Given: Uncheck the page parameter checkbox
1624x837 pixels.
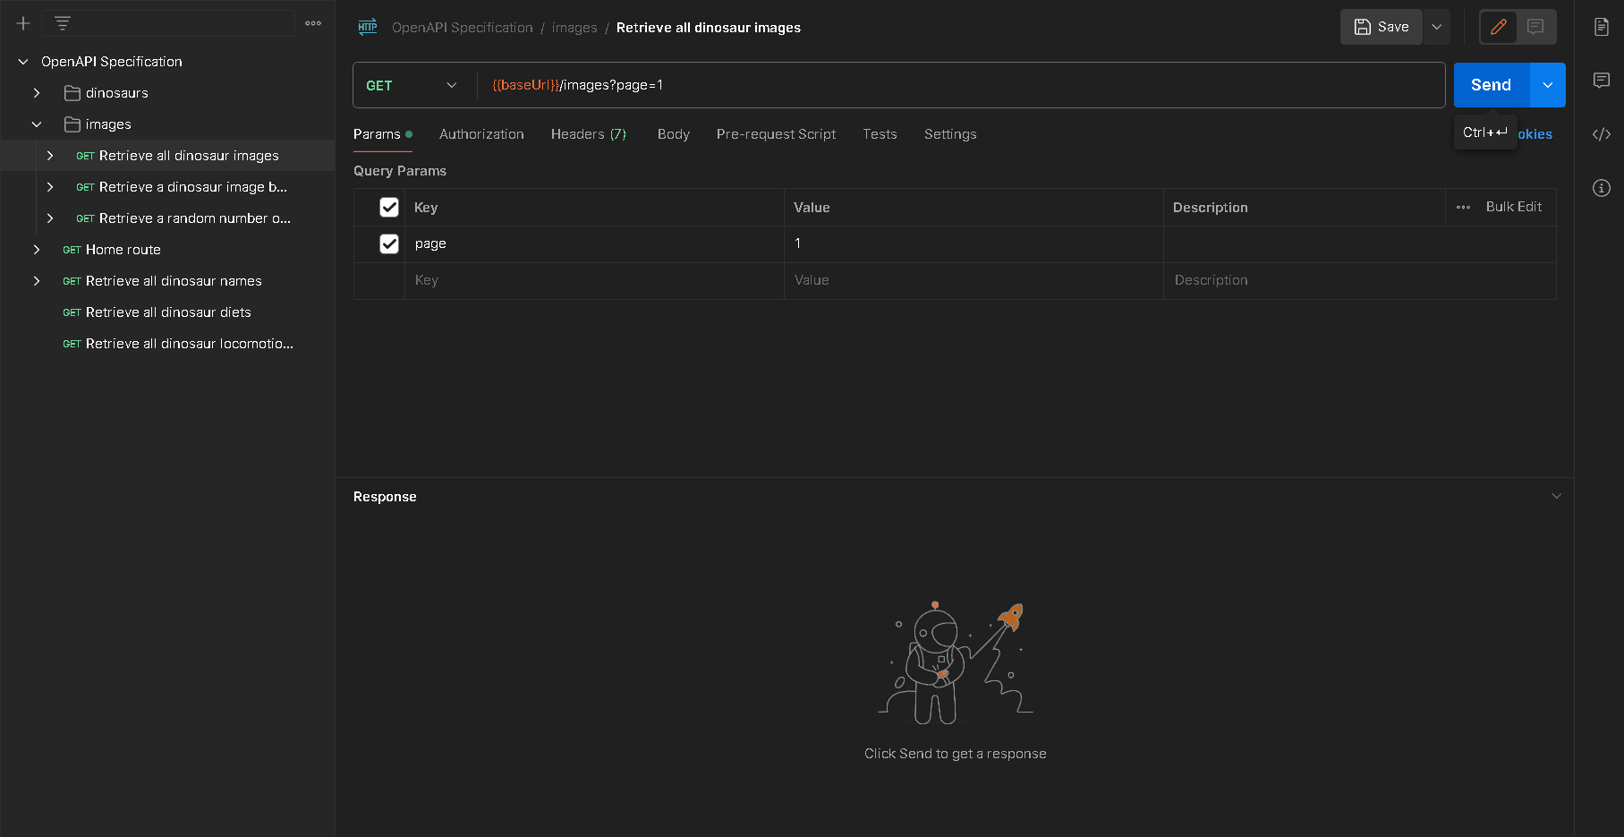Looking at the screenshot, I should pos(389,243).
